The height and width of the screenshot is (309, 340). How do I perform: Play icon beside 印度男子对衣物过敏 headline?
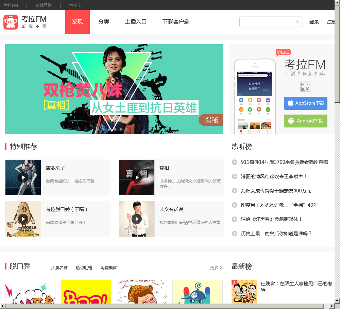pos(234,205)
